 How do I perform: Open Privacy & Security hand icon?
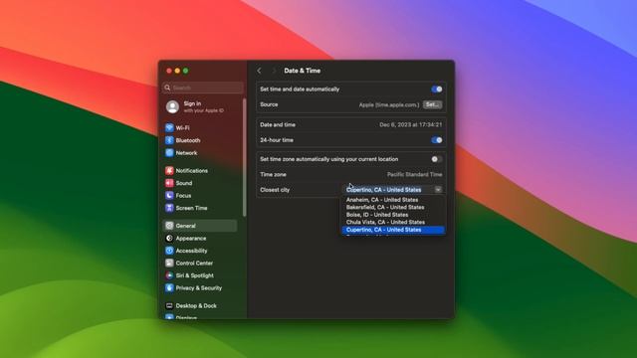point(169,288)
